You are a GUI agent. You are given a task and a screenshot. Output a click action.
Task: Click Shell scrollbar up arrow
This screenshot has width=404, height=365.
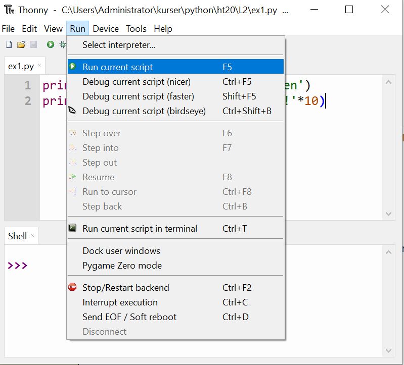[388, 252]
